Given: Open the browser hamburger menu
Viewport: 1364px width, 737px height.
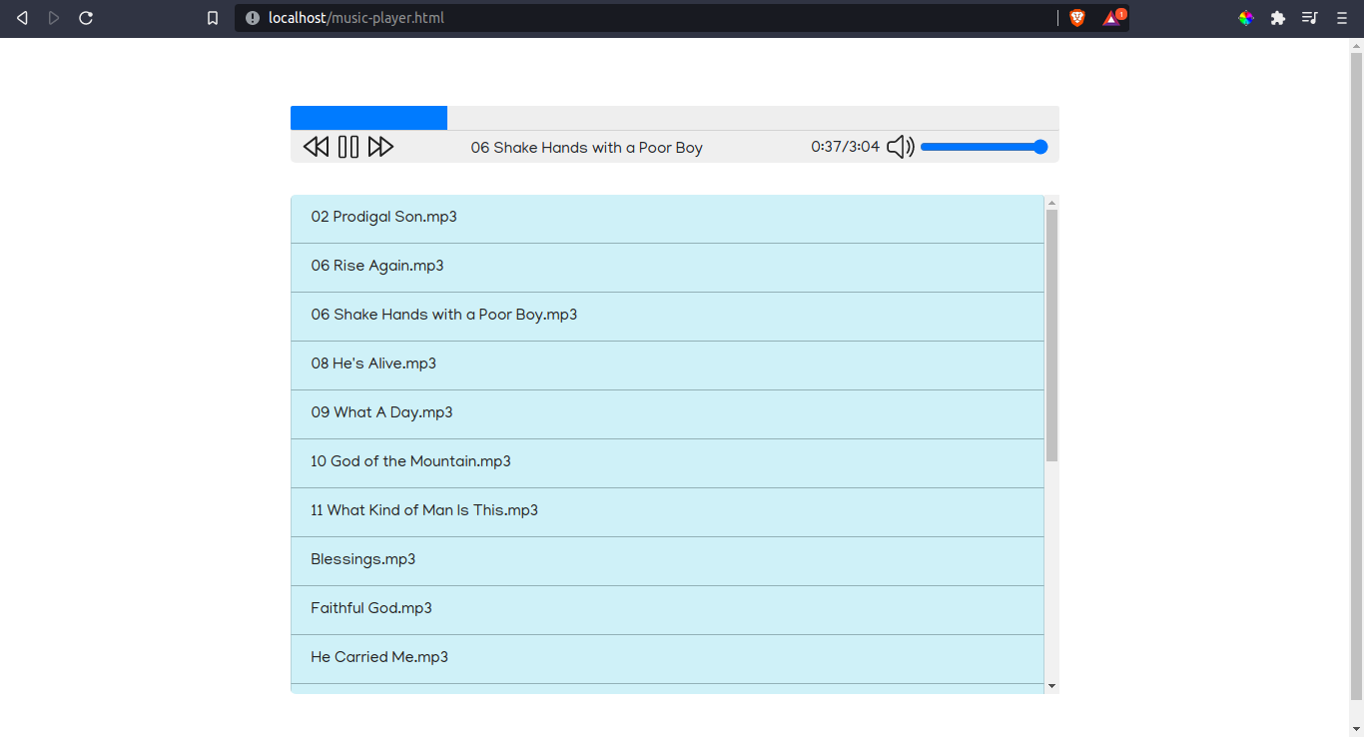Looking at the screenshot, I should coord(1342,18).
